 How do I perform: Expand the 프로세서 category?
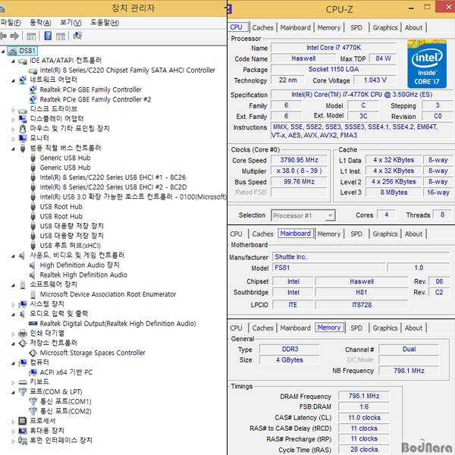point(13,422)
